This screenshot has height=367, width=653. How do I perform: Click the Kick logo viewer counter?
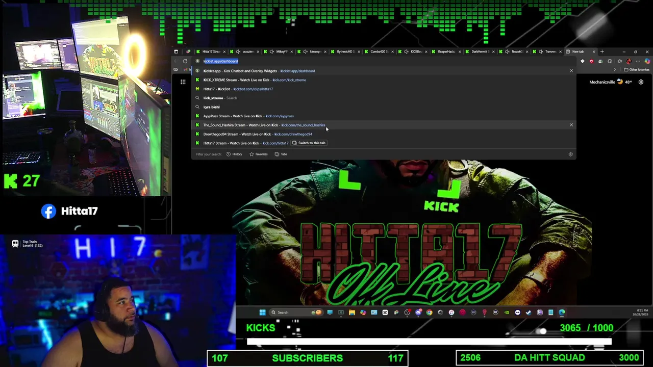click(x=21, y=181)
